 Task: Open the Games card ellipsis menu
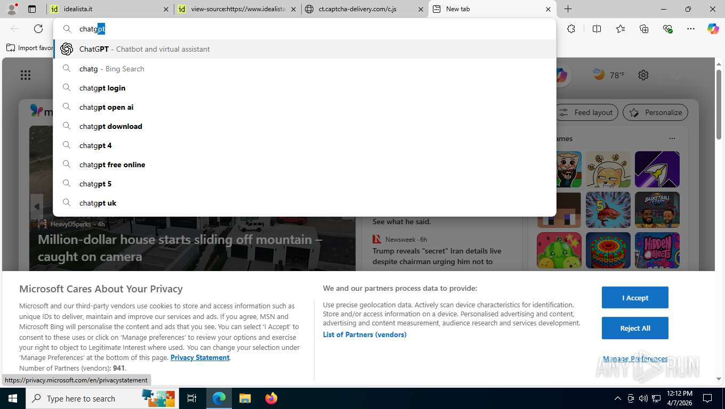point(672,138)
